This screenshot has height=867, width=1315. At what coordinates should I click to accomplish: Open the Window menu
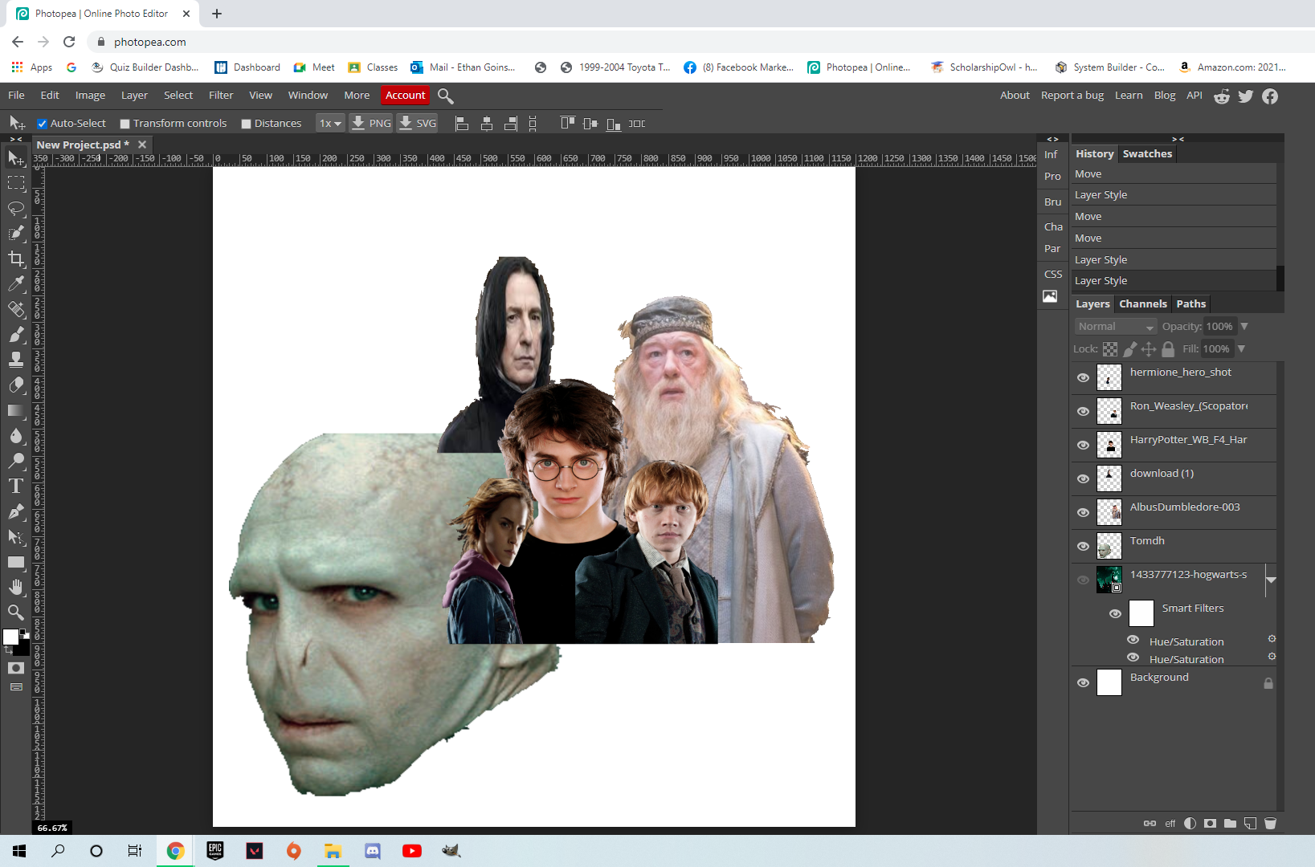(x=308, y=96)
